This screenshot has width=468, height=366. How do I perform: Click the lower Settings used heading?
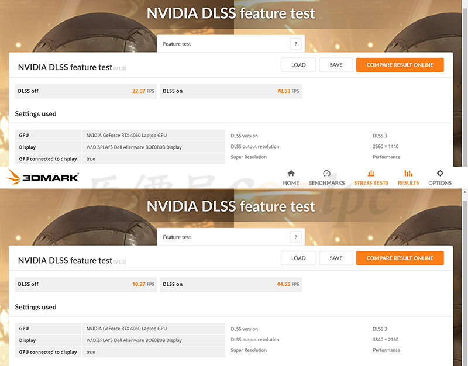[x=36, y=307]
